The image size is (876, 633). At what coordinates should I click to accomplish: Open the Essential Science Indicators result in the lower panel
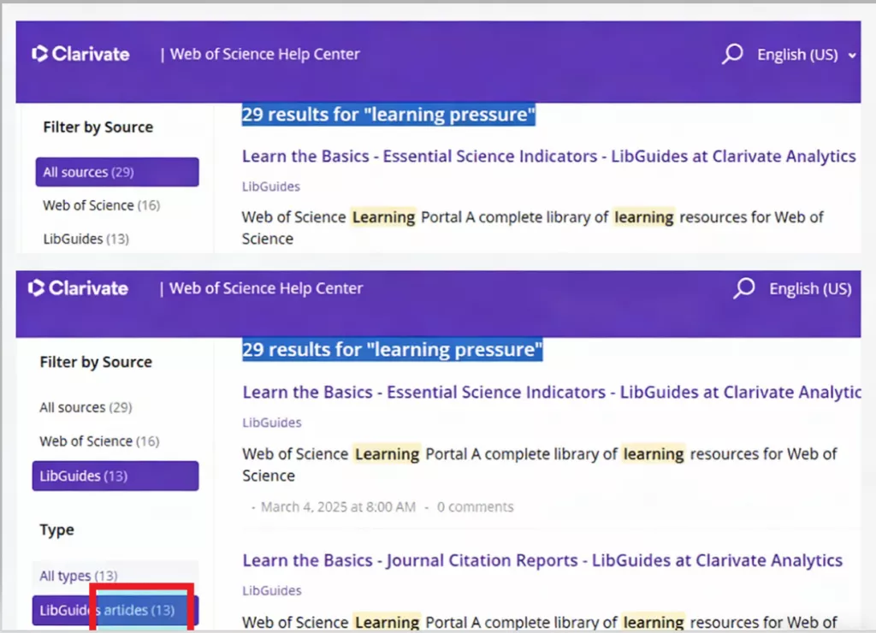[551, 393]
